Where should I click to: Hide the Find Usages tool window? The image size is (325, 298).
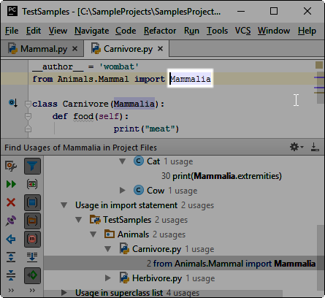tap(315, 147)
